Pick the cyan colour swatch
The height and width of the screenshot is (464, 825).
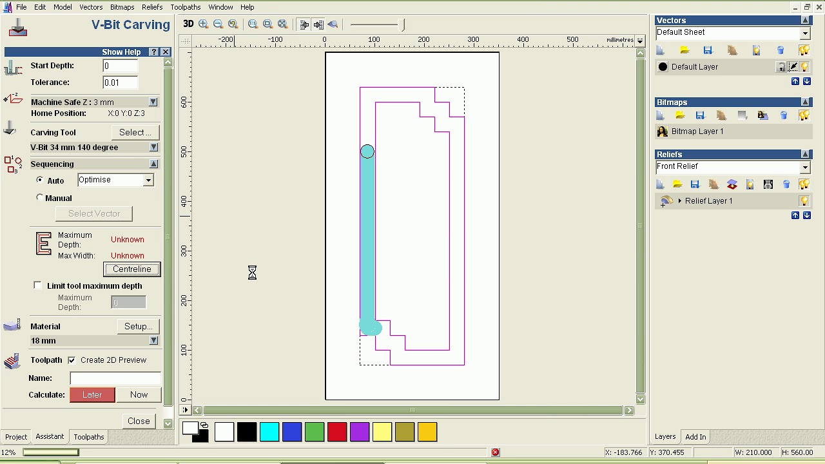coord(269,432)
